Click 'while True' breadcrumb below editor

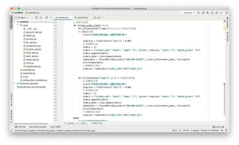[97, 123]
